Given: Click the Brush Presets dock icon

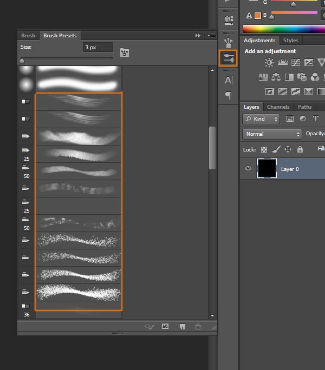Looking at the screenshot, I should point(228,58).
